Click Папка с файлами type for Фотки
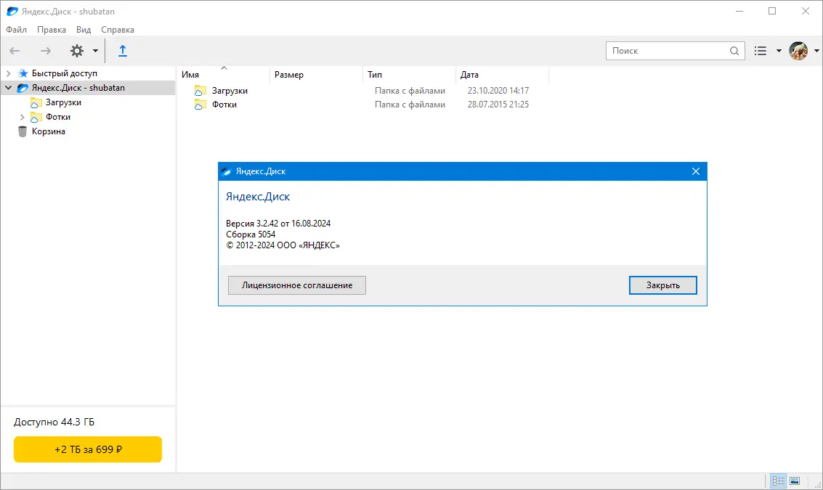Screen dimensions: 823x490 pos(410,105)
